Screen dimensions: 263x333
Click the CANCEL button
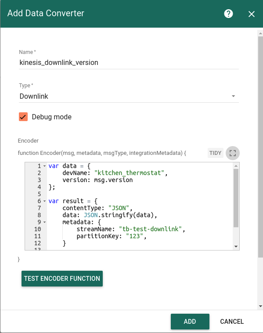click(x=232, y=321)
